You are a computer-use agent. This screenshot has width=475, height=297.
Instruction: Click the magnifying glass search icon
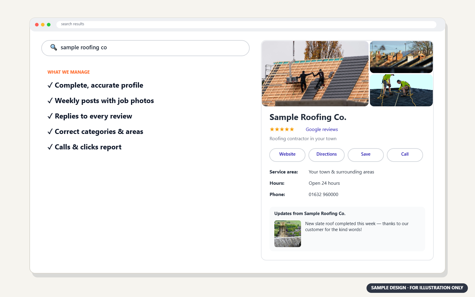click(x=53, y=47)
